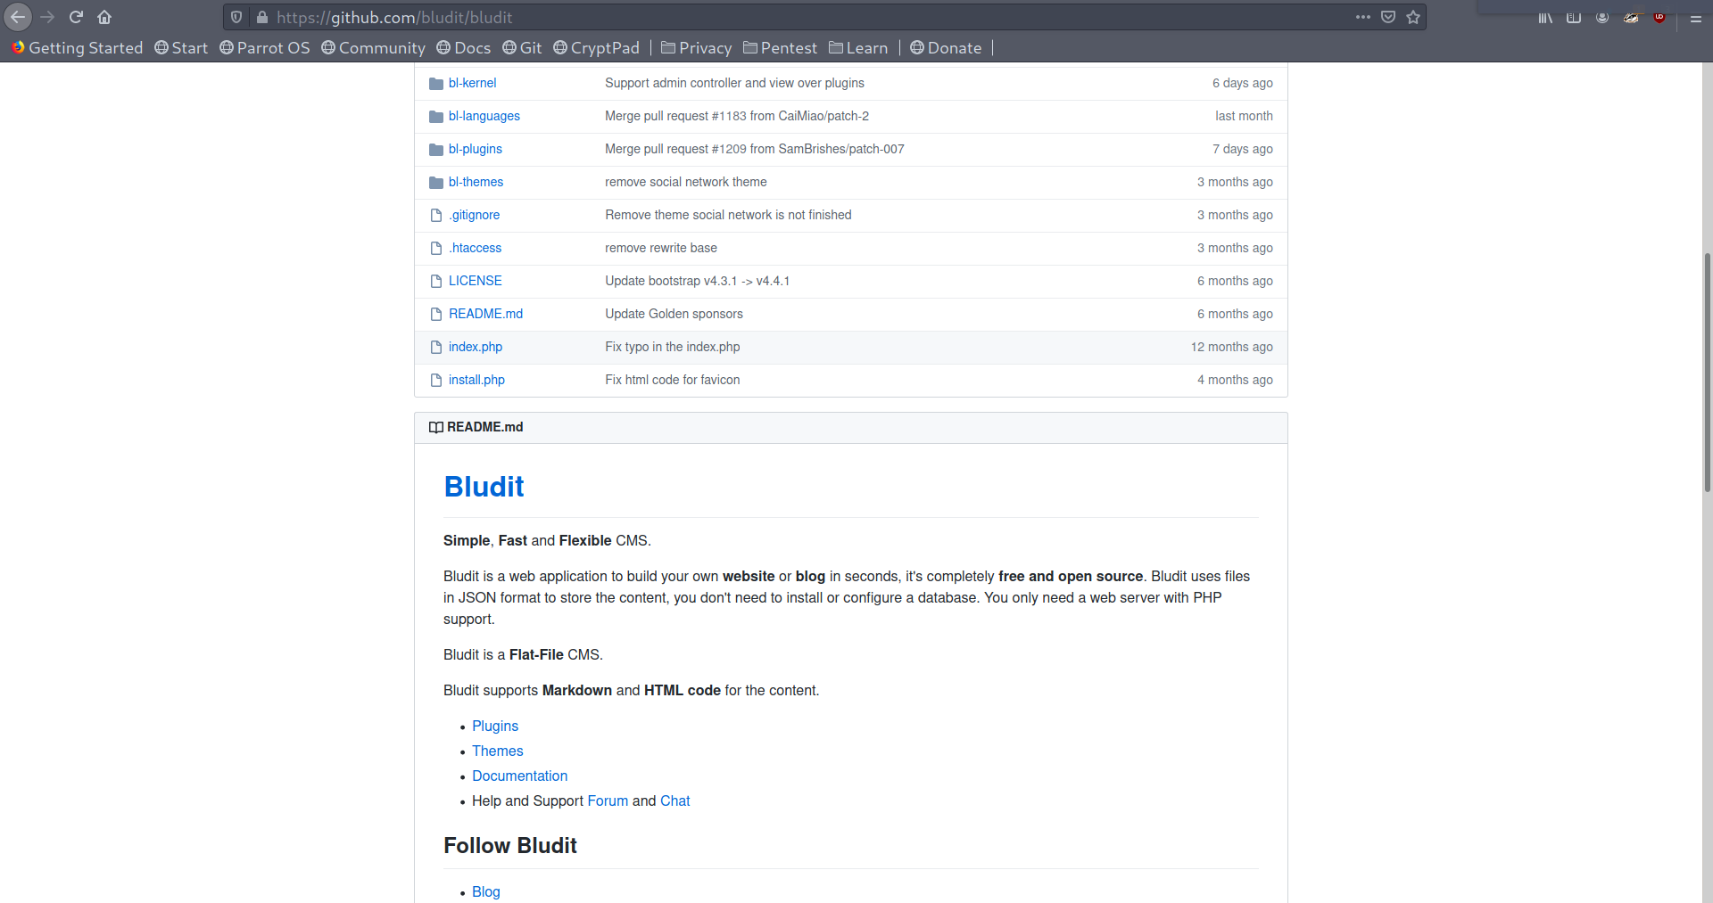Click '12 months ago' timestamp for index.php
1713x903 pixels.
pos(1232,347)
